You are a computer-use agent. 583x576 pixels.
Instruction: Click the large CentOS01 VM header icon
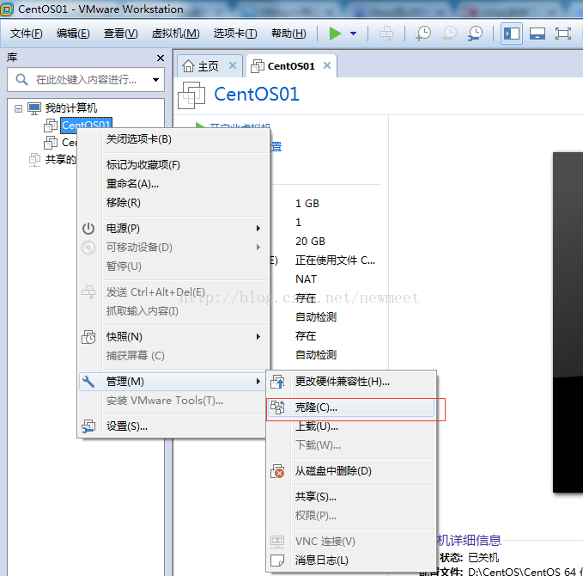tap(191, 95)
